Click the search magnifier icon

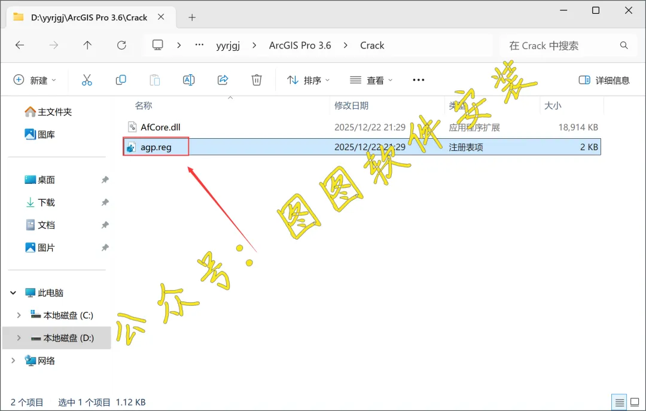(x=624, y=45)
